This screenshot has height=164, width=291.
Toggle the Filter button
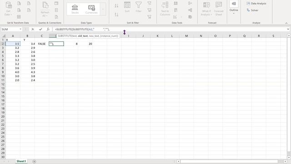(138, 7)
